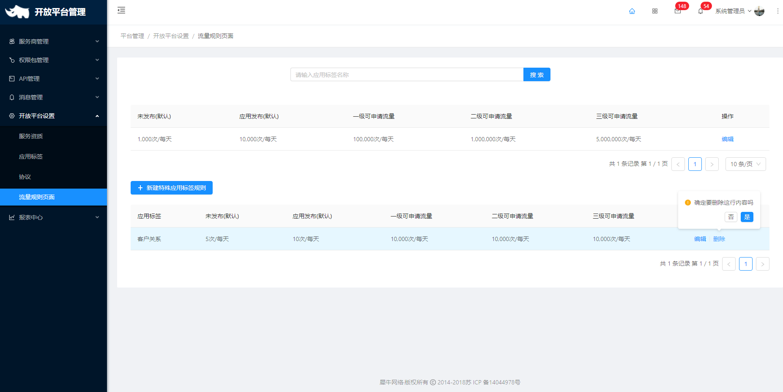
Task: Click previous page arrow in lower pagination
Action: pyautogui.click(x=729, y=264)
